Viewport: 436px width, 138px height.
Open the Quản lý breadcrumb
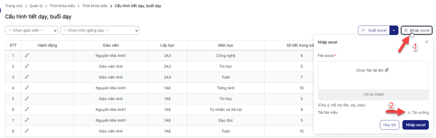tap(36, 6)
